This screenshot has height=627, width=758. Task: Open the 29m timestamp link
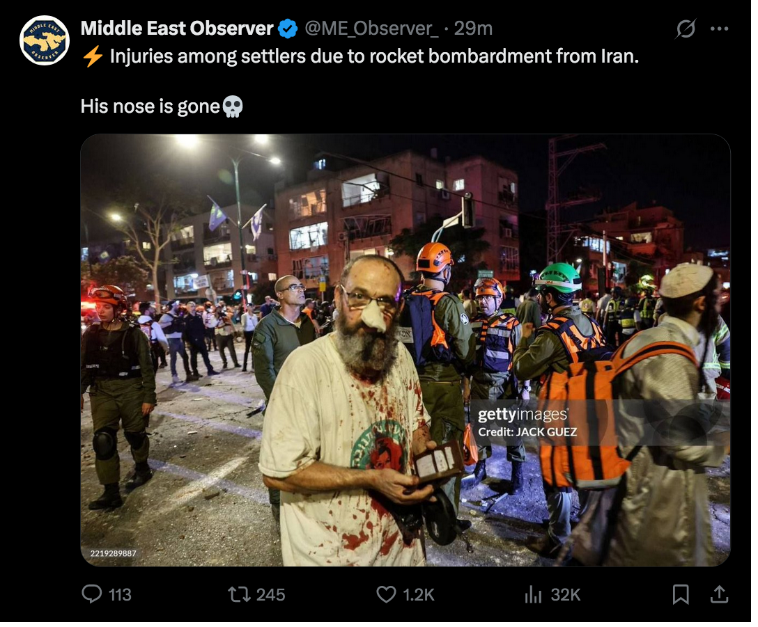[x=473, y=29]
